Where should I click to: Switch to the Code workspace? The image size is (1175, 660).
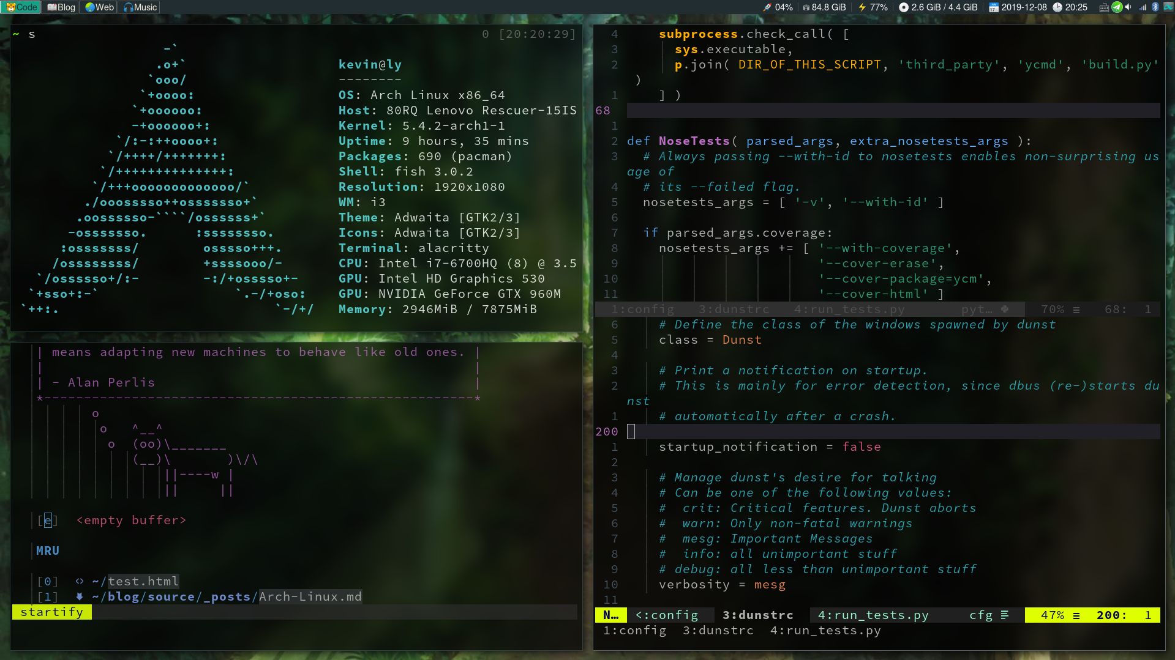(21, 7)
